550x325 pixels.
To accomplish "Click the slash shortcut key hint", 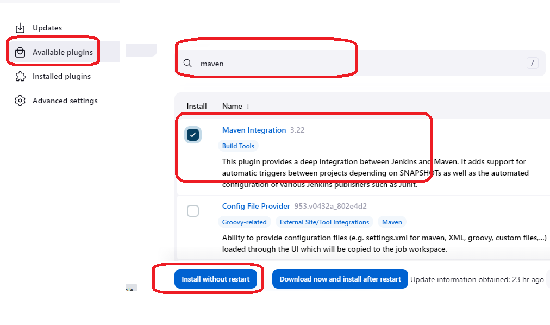I will tap(533, 63).
